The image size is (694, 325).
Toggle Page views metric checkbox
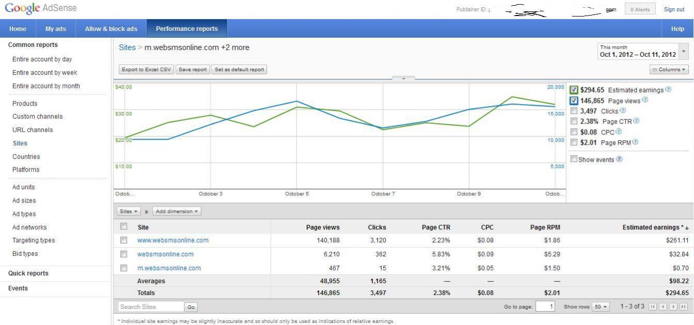(x=574, y=101)
